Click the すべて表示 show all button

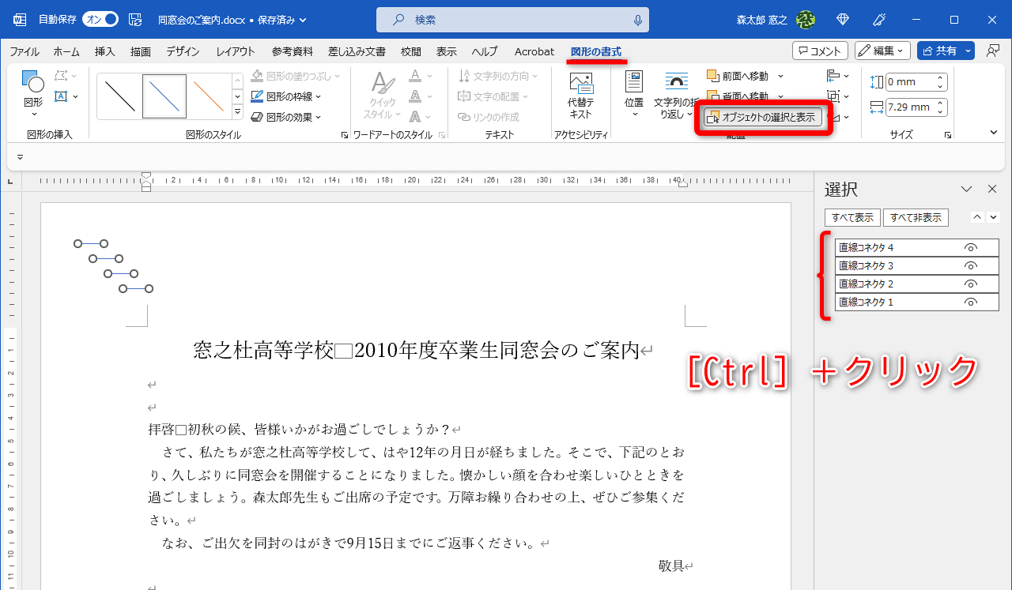tap(852, 217)
